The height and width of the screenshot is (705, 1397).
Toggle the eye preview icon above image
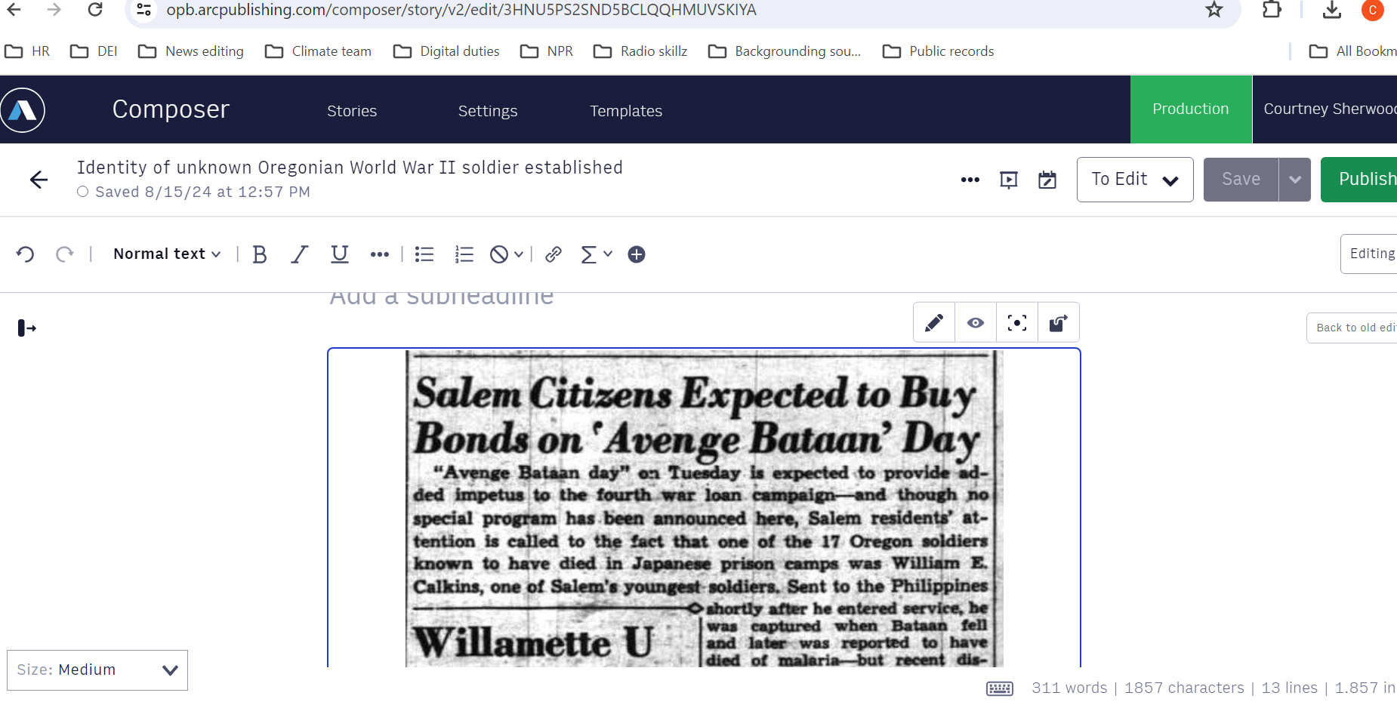976,323
